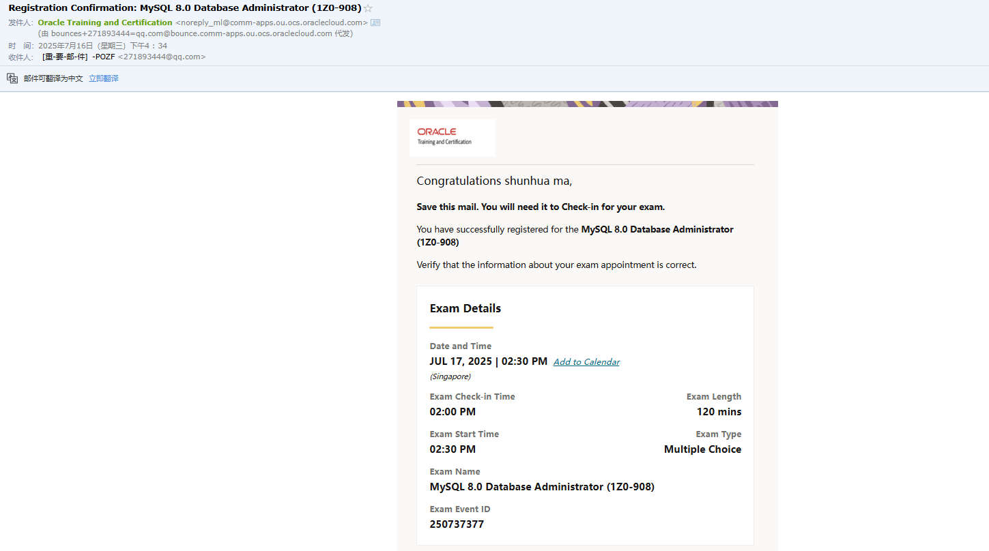This screenshot has height=551, width=989.
Task: Click the 'You have successfully registered' sentence
Action: tap(575, 235)
